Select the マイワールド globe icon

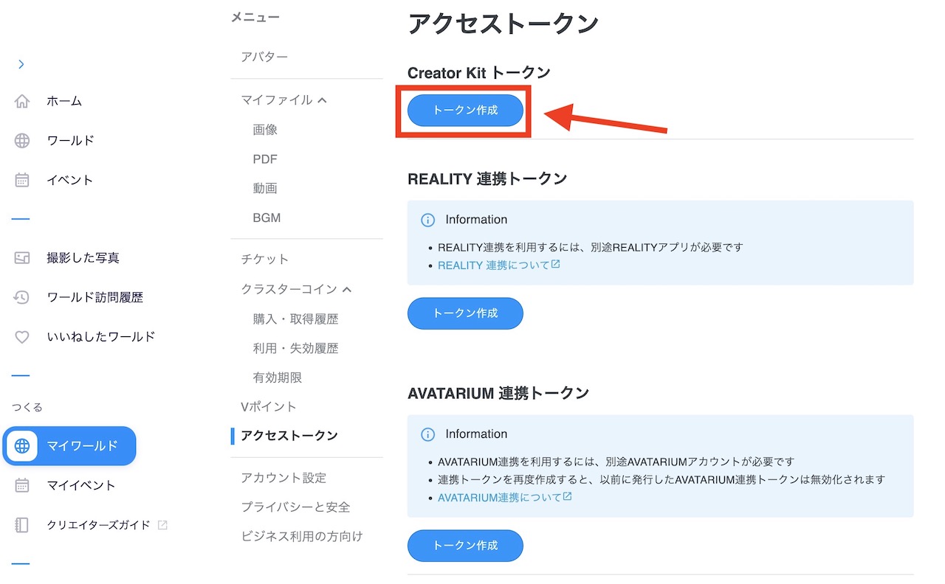tap(22, 446)
